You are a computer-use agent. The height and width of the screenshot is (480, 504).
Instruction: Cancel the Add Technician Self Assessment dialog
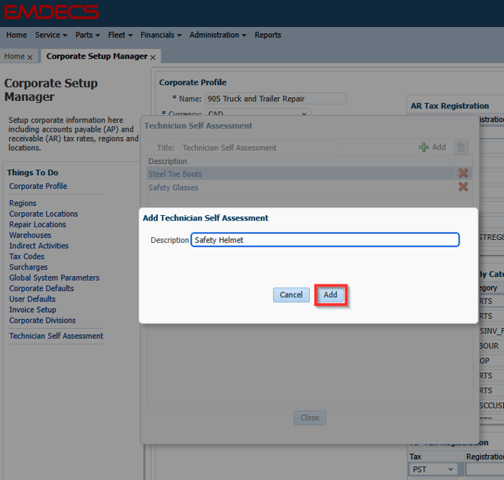(x=291, y=295)
